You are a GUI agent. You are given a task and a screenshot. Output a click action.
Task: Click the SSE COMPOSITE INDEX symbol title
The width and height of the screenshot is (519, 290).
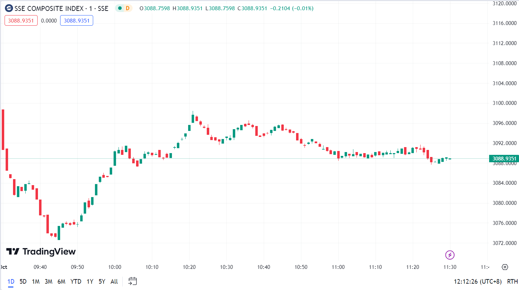[x=61, y=8]
